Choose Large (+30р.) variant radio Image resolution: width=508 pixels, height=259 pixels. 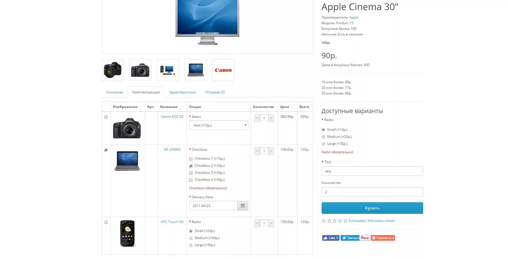tap(323, 144)
